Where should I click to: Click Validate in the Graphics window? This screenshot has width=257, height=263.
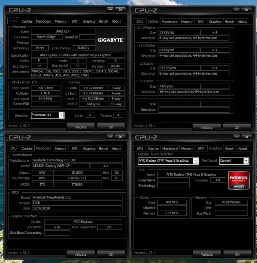click(x=207, y=255)
